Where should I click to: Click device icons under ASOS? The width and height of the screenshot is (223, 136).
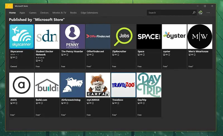pos(14,103)
